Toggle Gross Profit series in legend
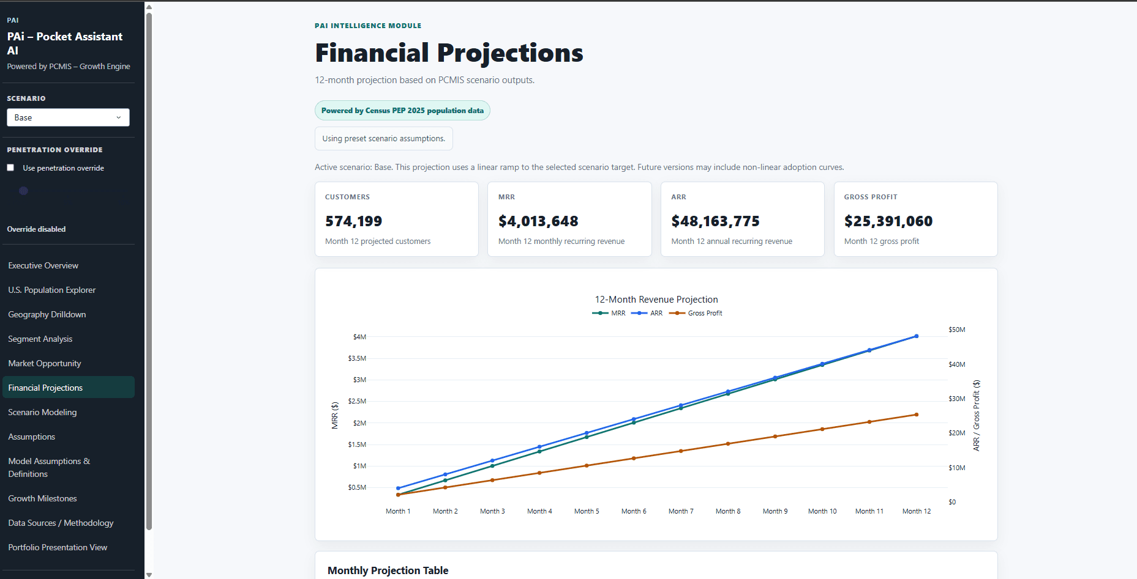Viewport: 1137px width, 579px height. (x=696, y=313)
